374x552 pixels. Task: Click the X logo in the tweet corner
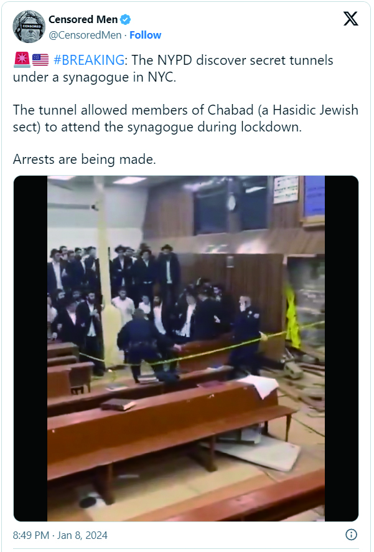[350, 18]
